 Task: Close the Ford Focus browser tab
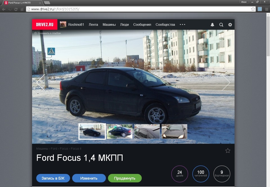(40, 3)
